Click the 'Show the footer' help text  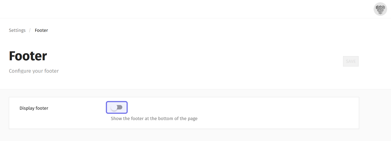[x=154, y=118]
